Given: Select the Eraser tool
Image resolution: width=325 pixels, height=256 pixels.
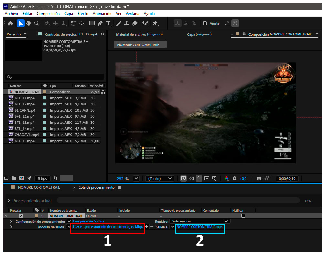Looking at the screenshot, I should tap(135, 23).
